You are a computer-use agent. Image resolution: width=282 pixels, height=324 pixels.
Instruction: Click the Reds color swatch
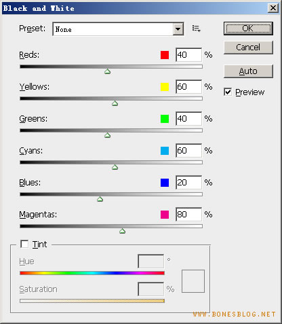click(x=165, y=55)
